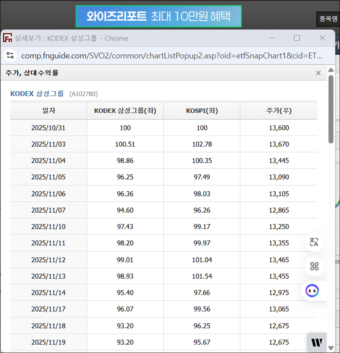Select the date cell 2025/11/05
Viewport: 340px width, 353px height.
point(48,177)
